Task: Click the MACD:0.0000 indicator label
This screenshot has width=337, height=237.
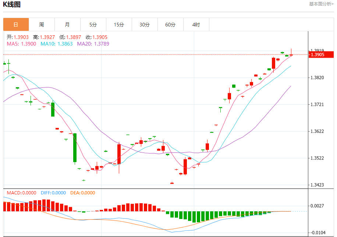Action: click(21, 193)
